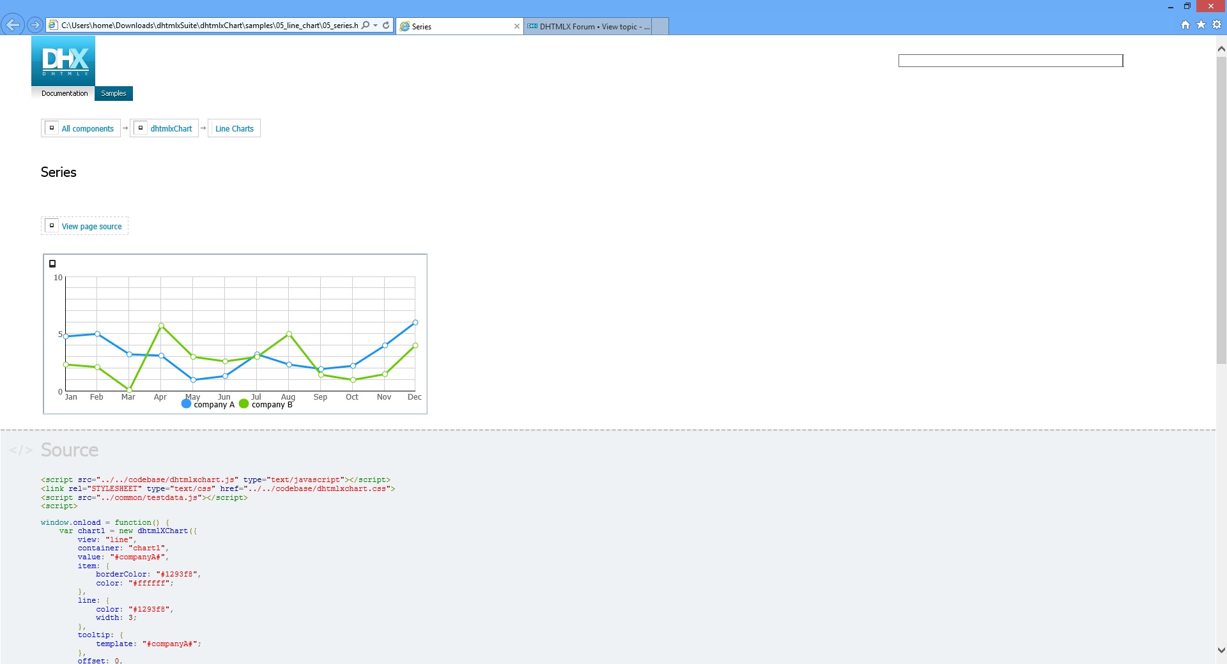Click the vertical scrollbar thumb
Screen dimensions: 1227x664
(x=1221, y=210)
